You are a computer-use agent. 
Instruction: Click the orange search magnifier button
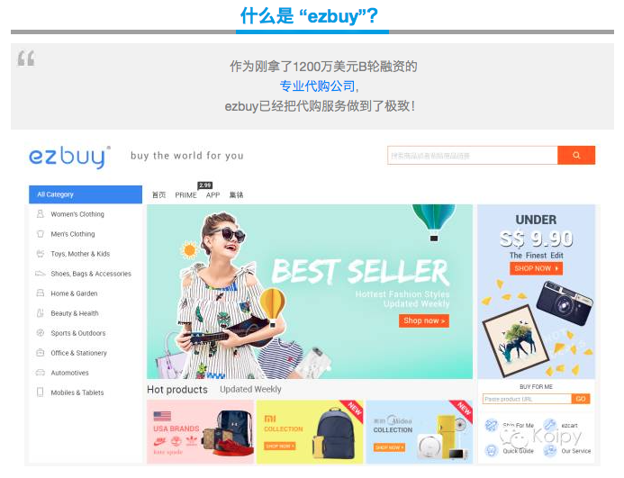coord(576,155)
